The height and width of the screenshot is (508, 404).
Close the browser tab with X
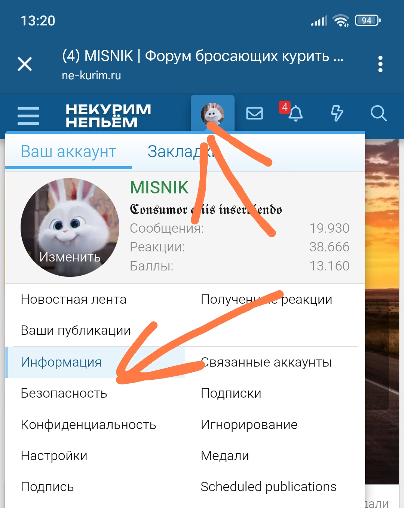[x=25, y=64]
